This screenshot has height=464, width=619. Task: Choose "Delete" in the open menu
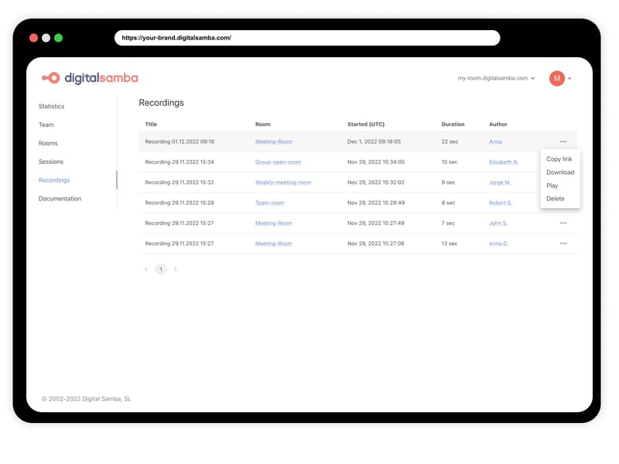click(x=556, y=199)
